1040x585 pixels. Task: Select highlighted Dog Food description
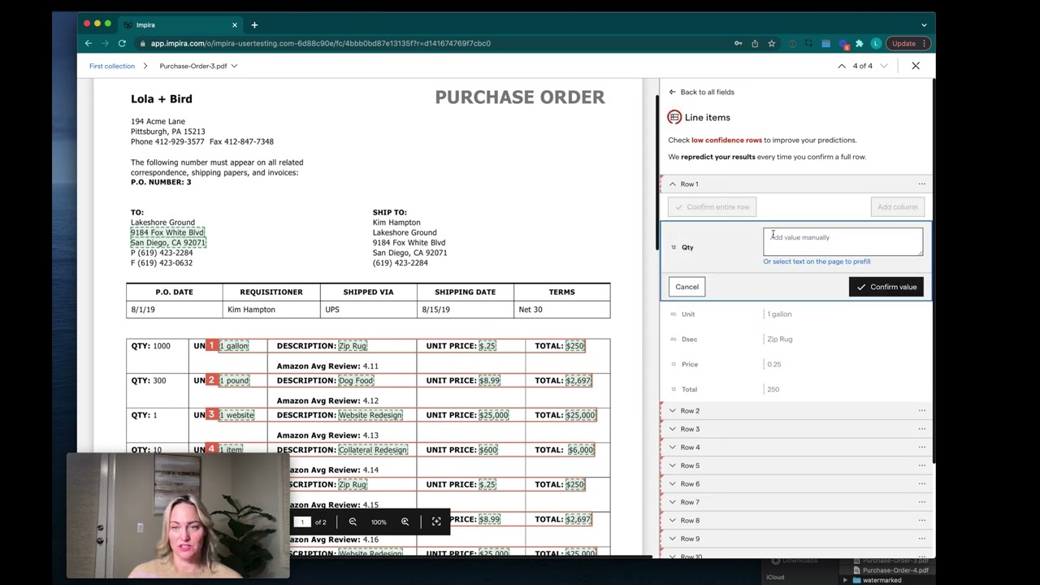click(356, 380)
